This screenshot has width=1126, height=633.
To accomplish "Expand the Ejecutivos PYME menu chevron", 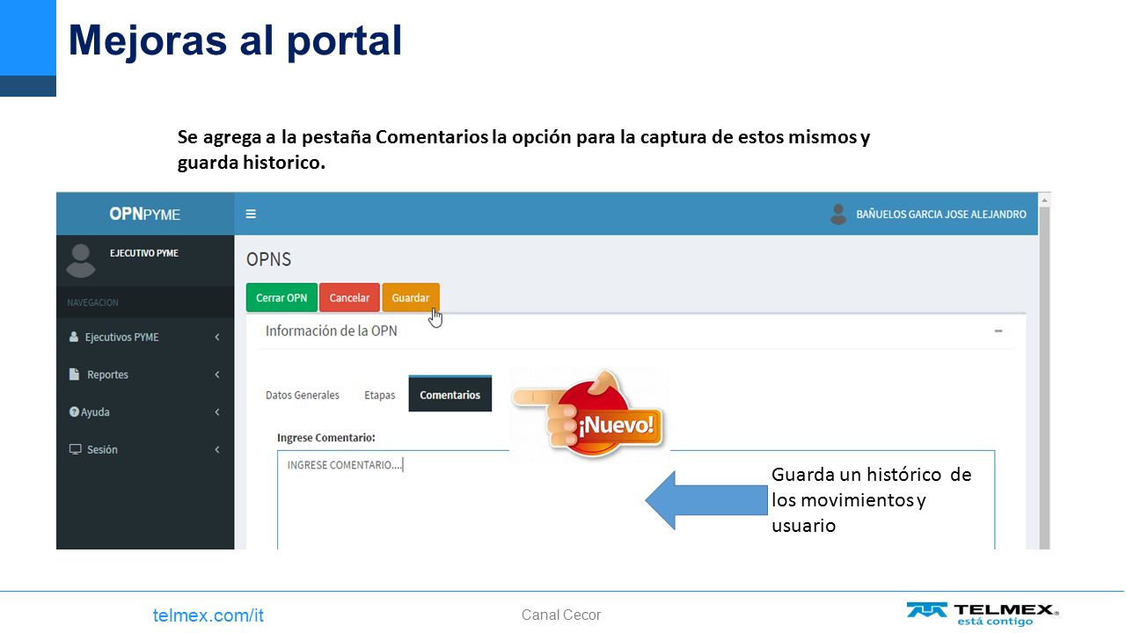I will pyautogui.click(x=217, y=337).
